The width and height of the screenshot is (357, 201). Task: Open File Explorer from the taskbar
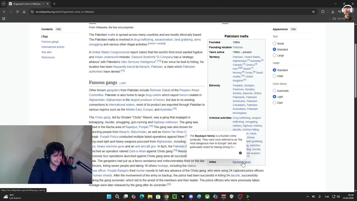(150, 197)
